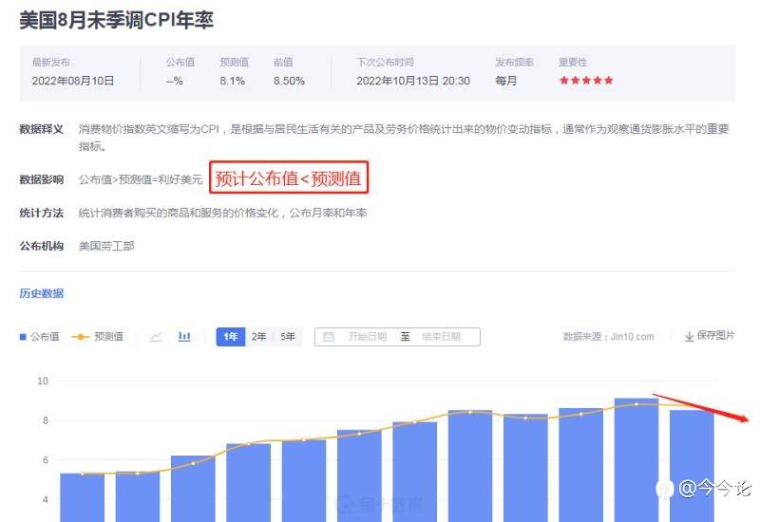Click the 统计方法 label
The image size is (760, 522).
click(42, 213)
